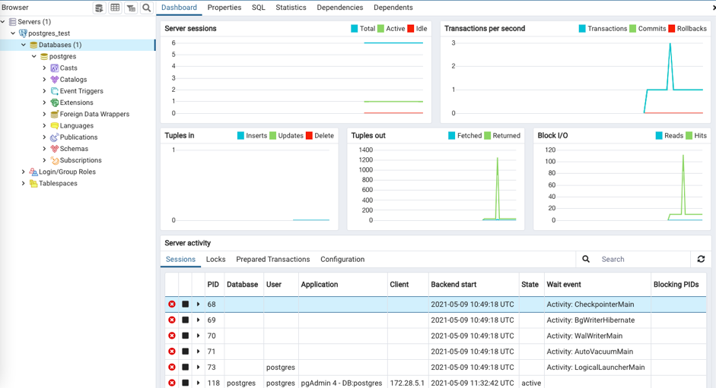The height and width of the screenshot is (388, 716).
Task: Click the Search input in Server activity
Action: (644, 259)
